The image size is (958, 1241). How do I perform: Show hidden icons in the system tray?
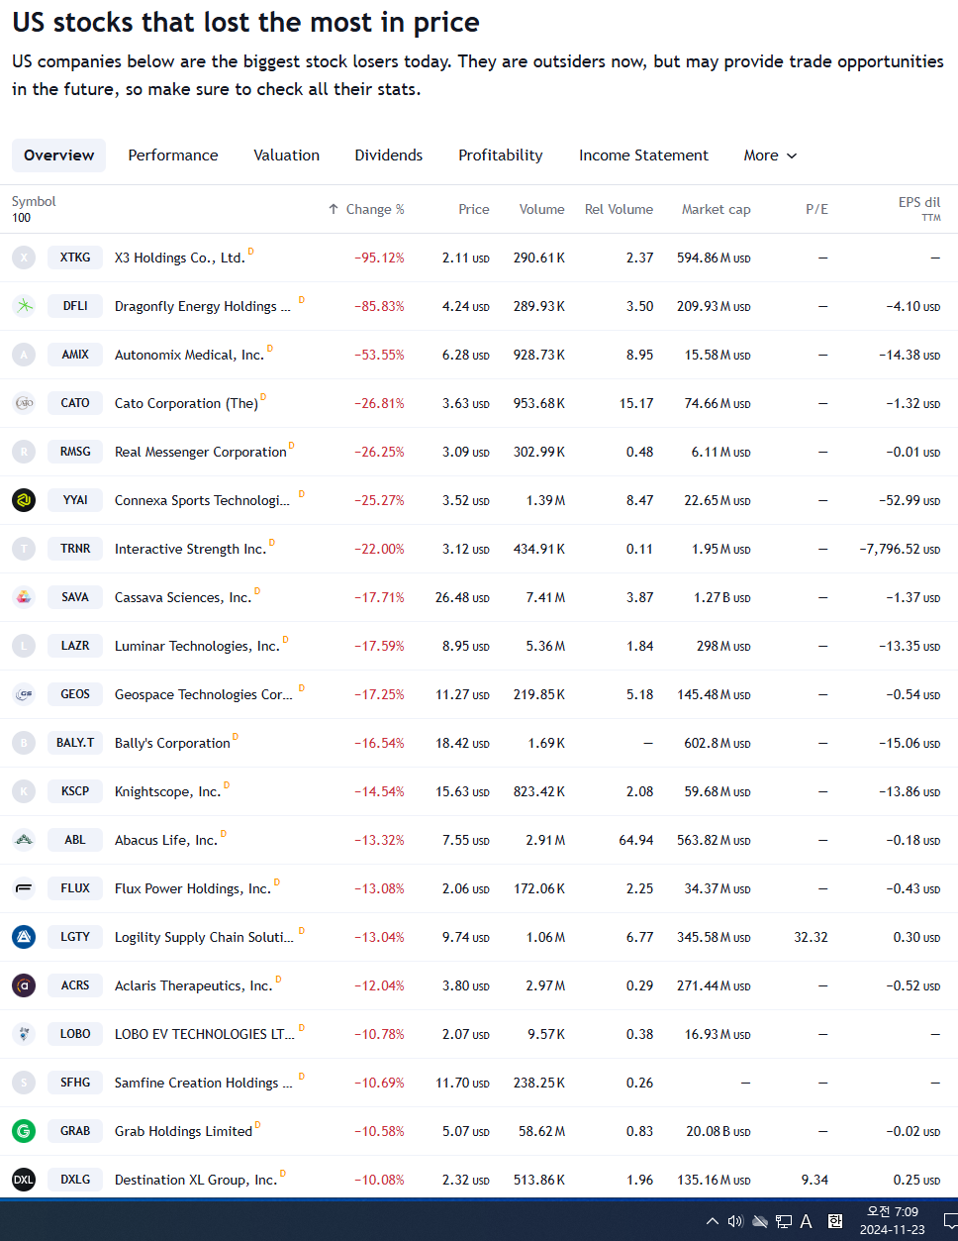(x=712, y=1221)
